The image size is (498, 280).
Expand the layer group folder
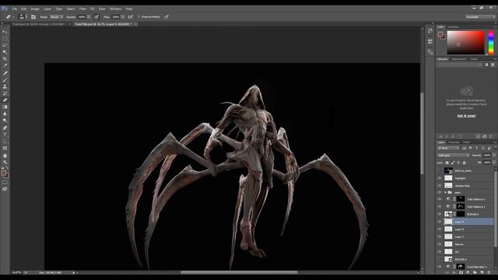point(445,192)
